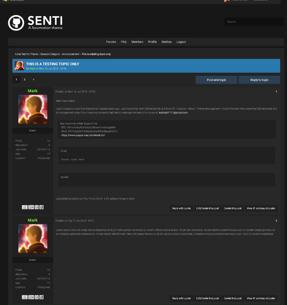Click username Mark above second post avatar
The image size is (287, 305).
(x=33, y=220)
